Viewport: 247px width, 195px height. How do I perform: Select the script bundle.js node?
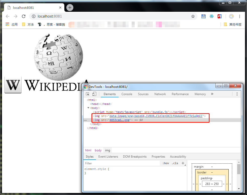139,112
